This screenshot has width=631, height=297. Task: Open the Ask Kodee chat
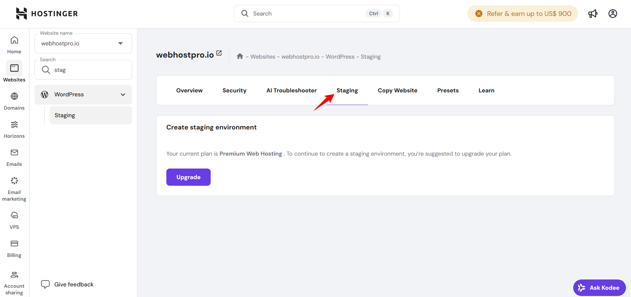(599, 288)
